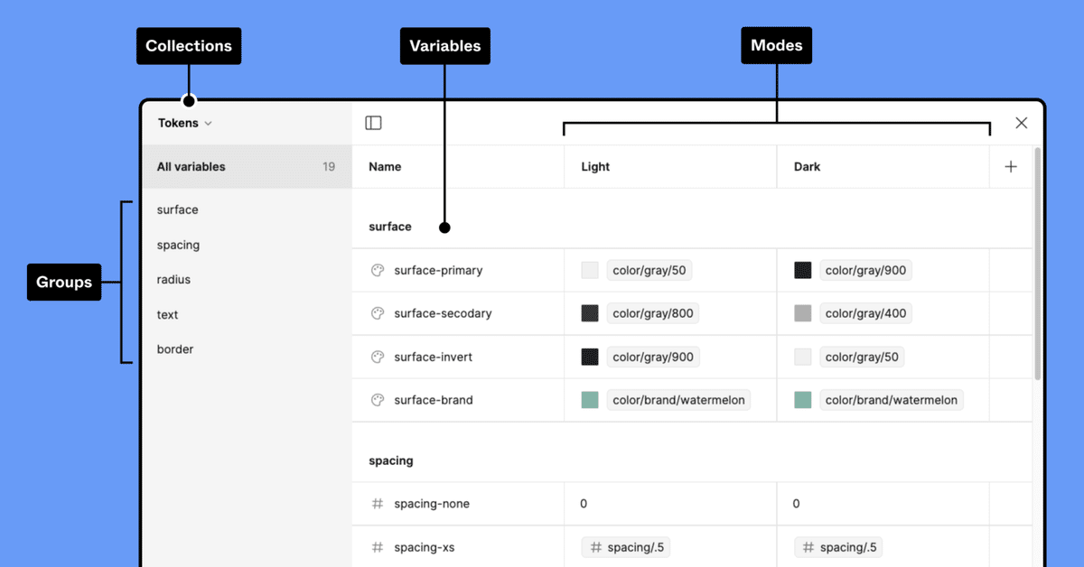The width and height of the screenshot is (1084, 567).
Task: Click the color icon of surface-invert
Action: (378, 357)
